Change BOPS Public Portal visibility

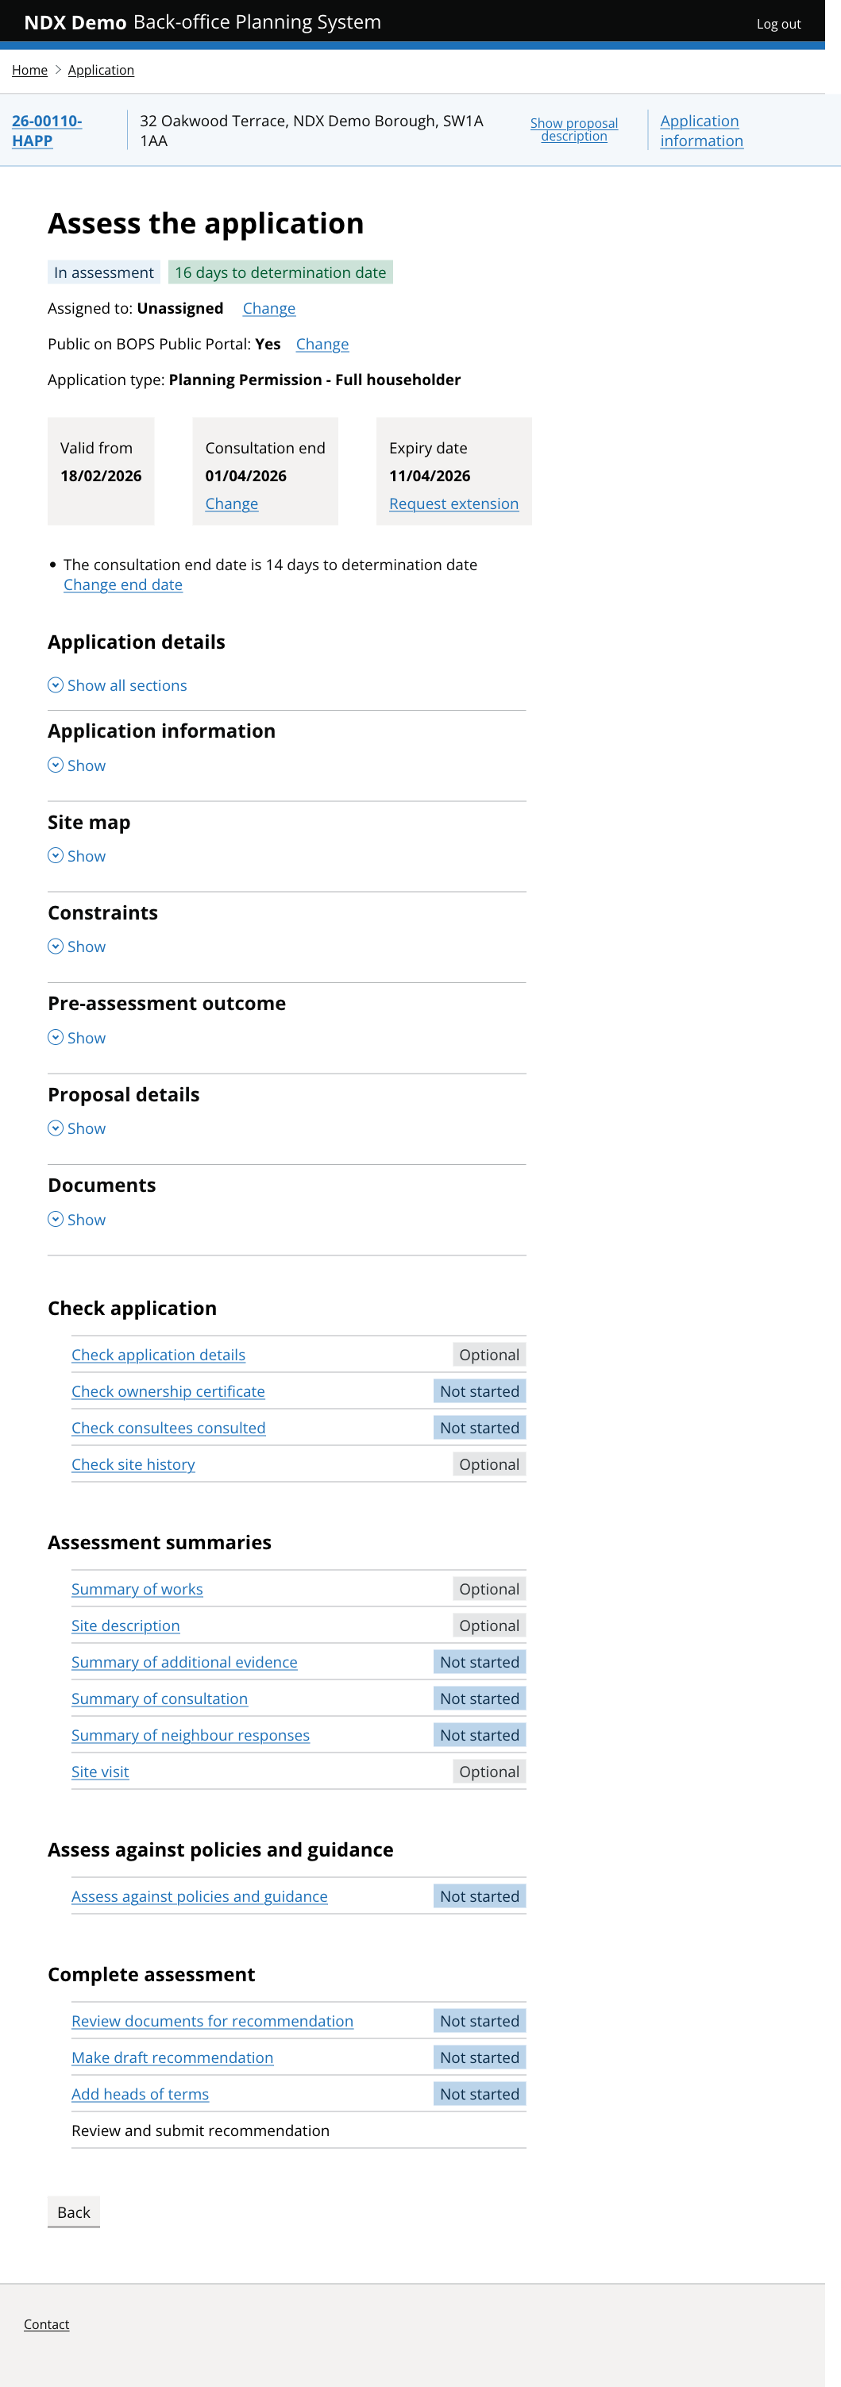[x=322, y=344]
